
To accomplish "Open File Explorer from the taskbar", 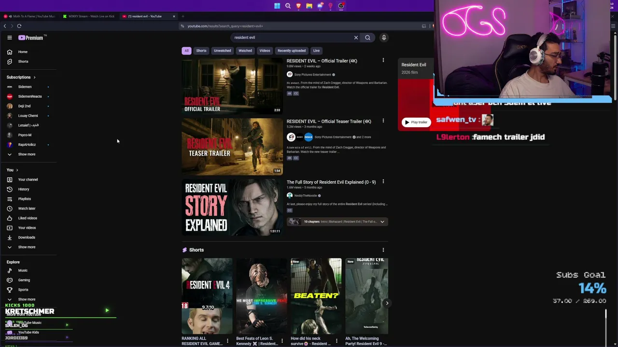I will [x=309, y=6].
